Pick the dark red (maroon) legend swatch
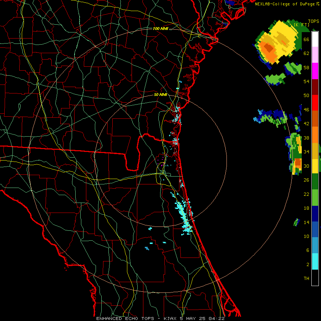Image resolution: width=321 pixels, height=321 pixels. (315, 87)
